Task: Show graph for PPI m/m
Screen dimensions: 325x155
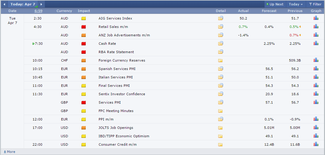Action: [x=316, y=119]
